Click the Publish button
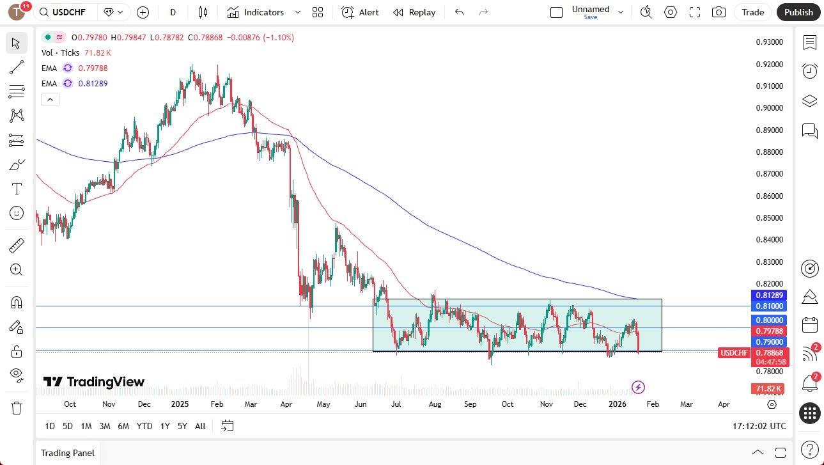The width and height of the screenshot is (824, 465). pos(798,12)
